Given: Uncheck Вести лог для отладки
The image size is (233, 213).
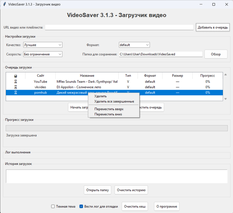Looking at the screenshot, I should (81, 206).
